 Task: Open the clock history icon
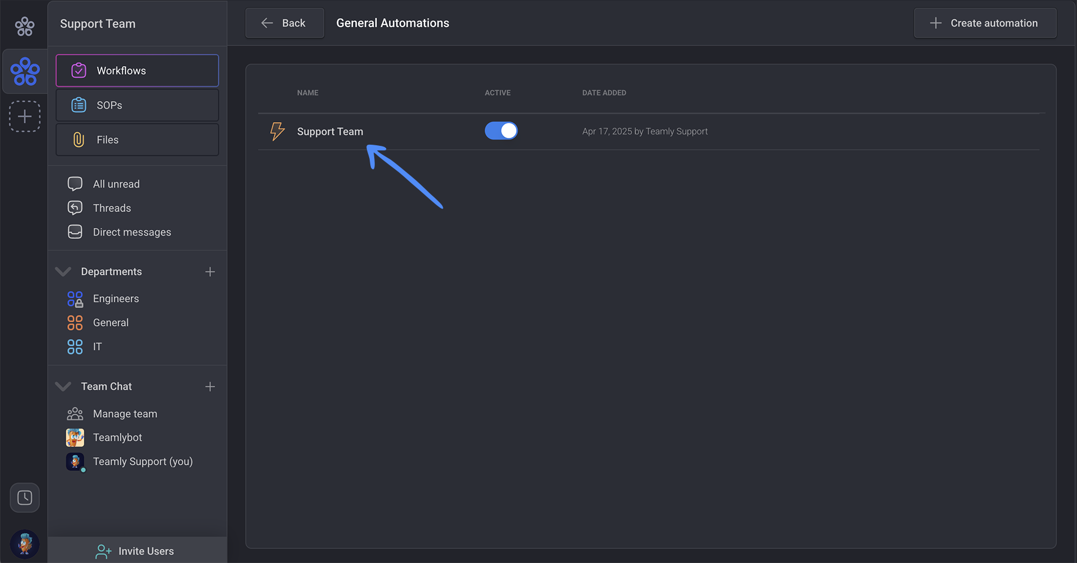(25, 497)
